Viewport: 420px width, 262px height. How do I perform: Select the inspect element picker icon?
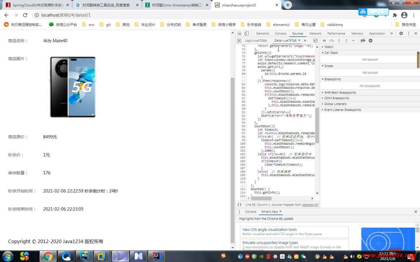(x=239, y=33)
